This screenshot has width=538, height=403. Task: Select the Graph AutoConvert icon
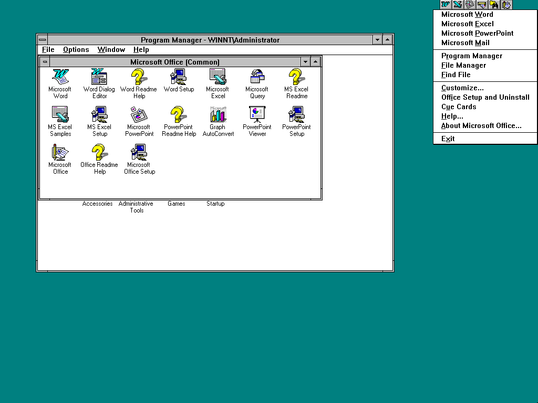[x=218, y=115]
